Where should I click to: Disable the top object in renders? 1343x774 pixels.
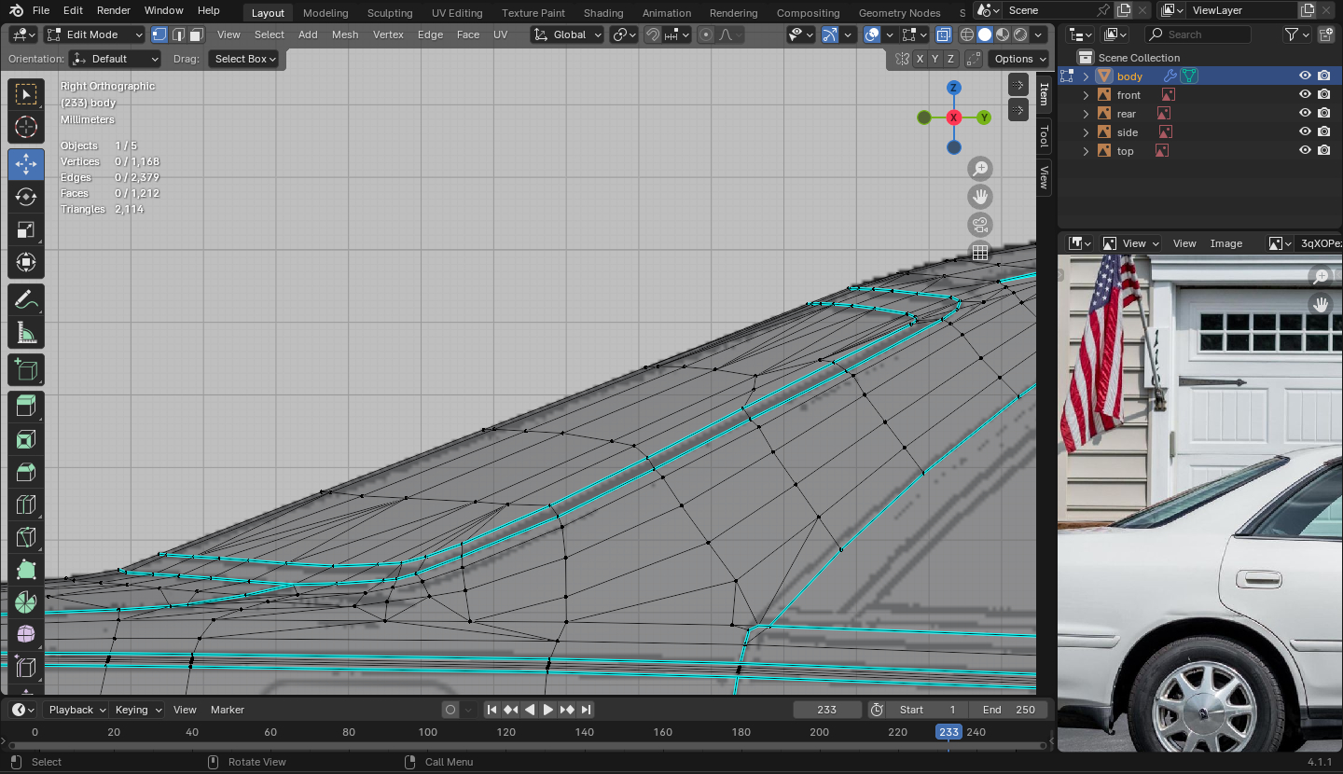click(1324, 151)
